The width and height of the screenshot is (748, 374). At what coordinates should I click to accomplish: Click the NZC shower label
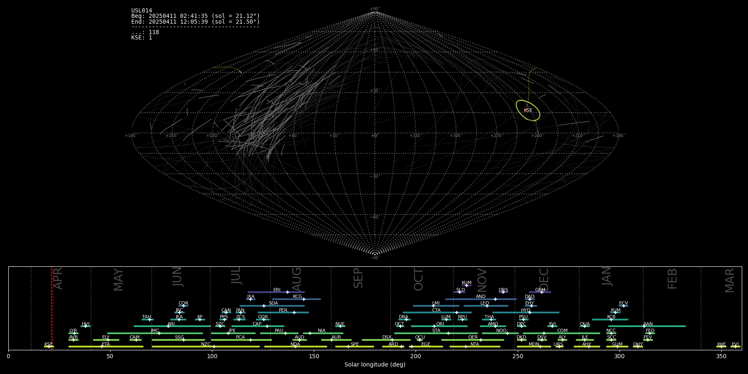pyautogui.click(x=206, y=344)
